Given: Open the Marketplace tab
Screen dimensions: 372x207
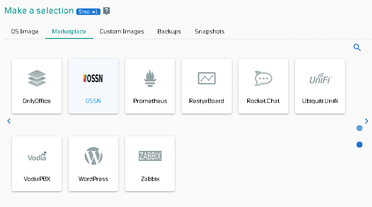Looking at the screenshot, I should (x=69, y=31).
